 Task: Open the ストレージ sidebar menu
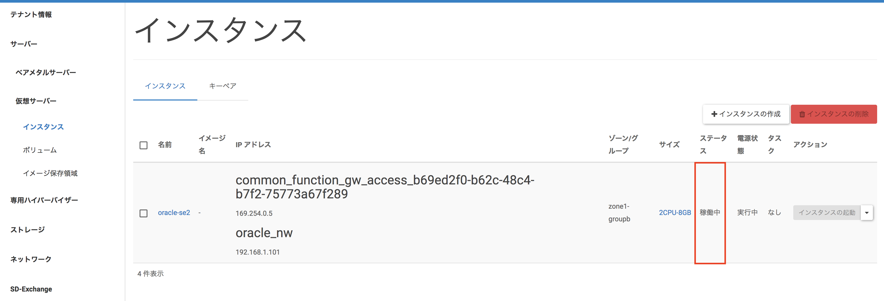[x=27, y=230]
